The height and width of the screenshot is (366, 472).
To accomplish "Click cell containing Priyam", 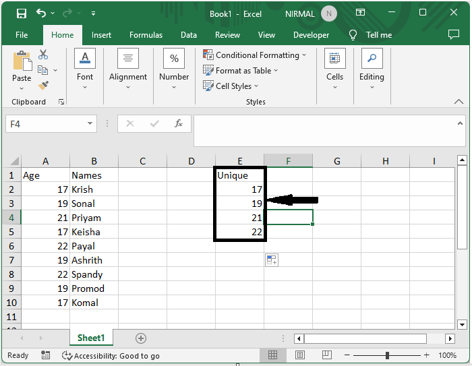I will click(x=94, y=218).
